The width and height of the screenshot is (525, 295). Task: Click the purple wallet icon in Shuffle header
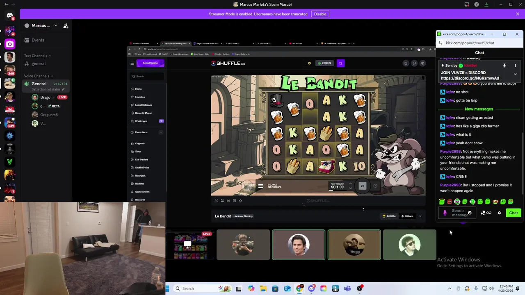tap(340, 63)
